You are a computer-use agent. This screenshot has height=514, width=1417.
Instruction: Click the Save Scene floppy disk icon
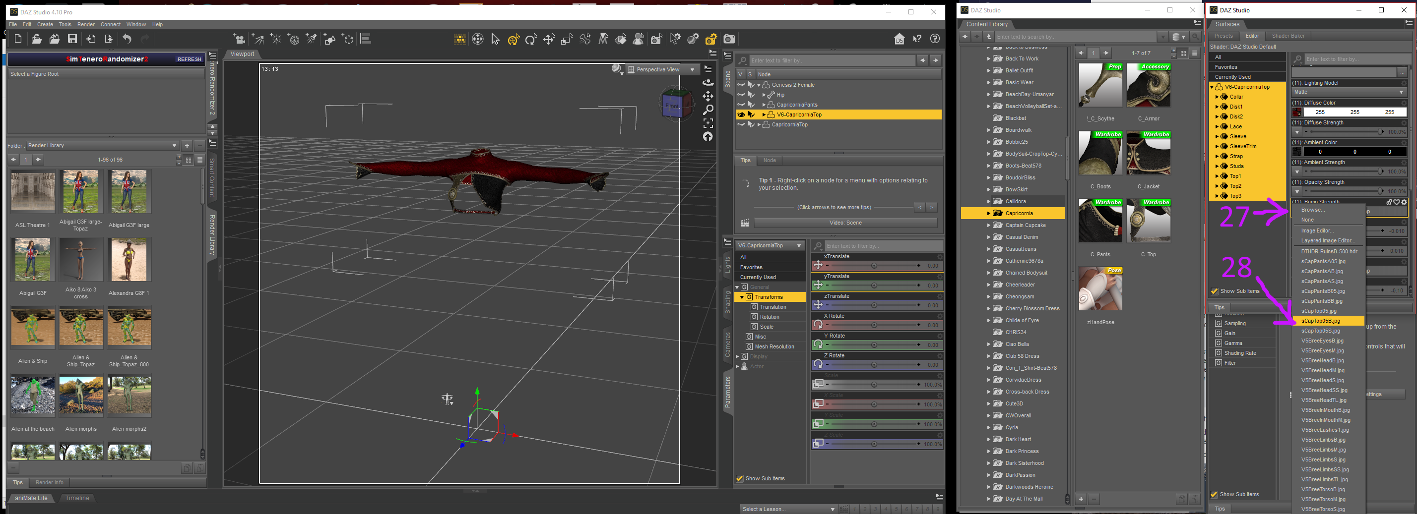[x=72, y=39]
